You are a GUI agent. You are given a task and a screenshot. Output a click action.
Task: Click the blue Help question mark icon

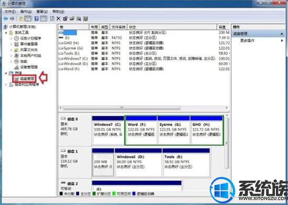[x=37, y=18]
